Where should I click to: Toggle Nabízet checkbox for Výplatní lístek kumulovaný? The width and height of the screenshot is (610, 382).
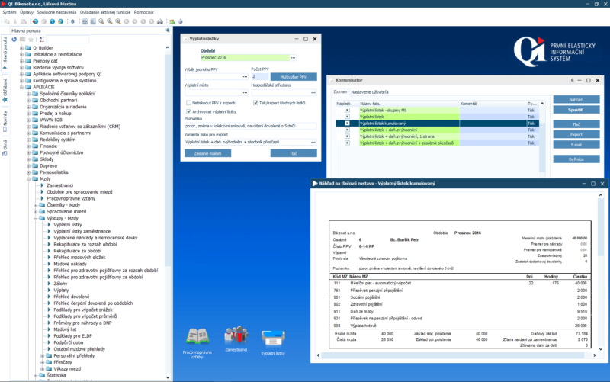pos(348,124)
